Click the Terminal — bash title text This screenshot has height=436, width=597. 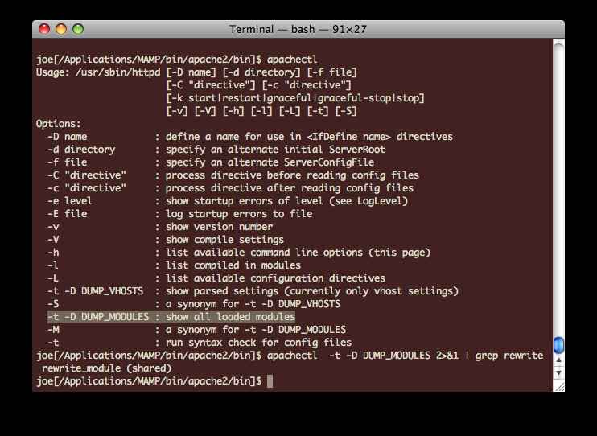click(x=297, y=29)
